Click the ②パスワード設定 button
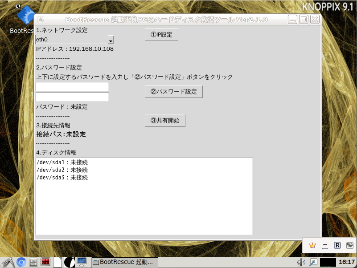The image size is (357, 268). point(174,91)
